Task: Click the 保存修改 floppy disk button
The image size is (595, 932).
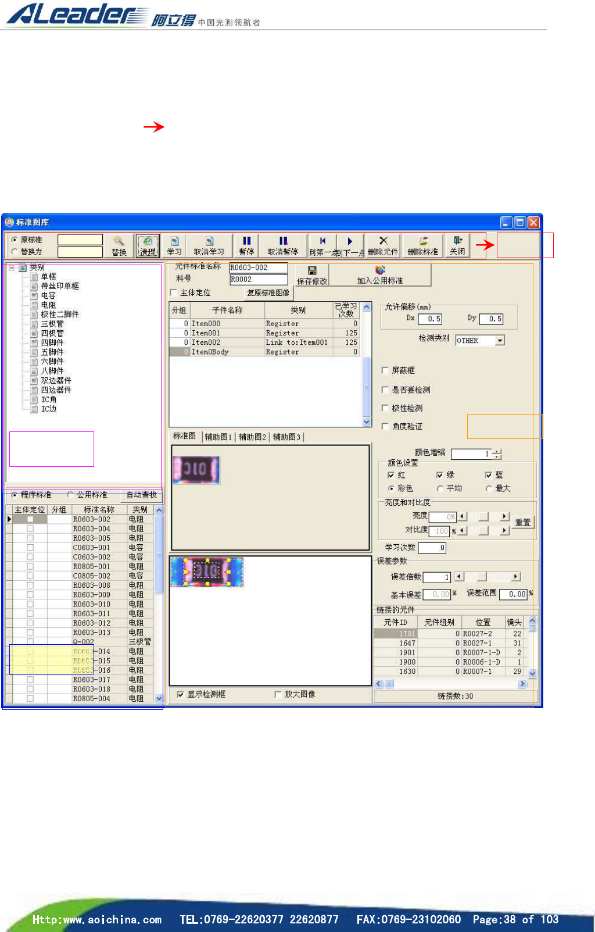Action: (x=312, y=275)
